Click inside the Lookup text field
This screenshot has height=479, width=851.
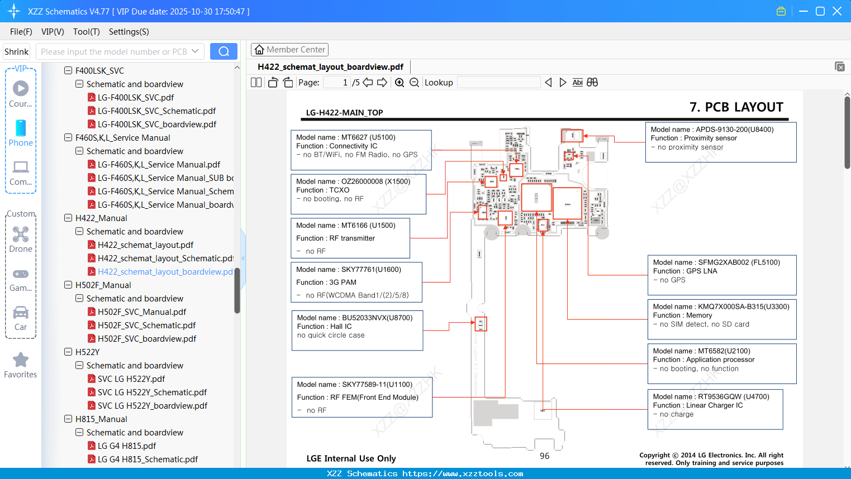498,82
